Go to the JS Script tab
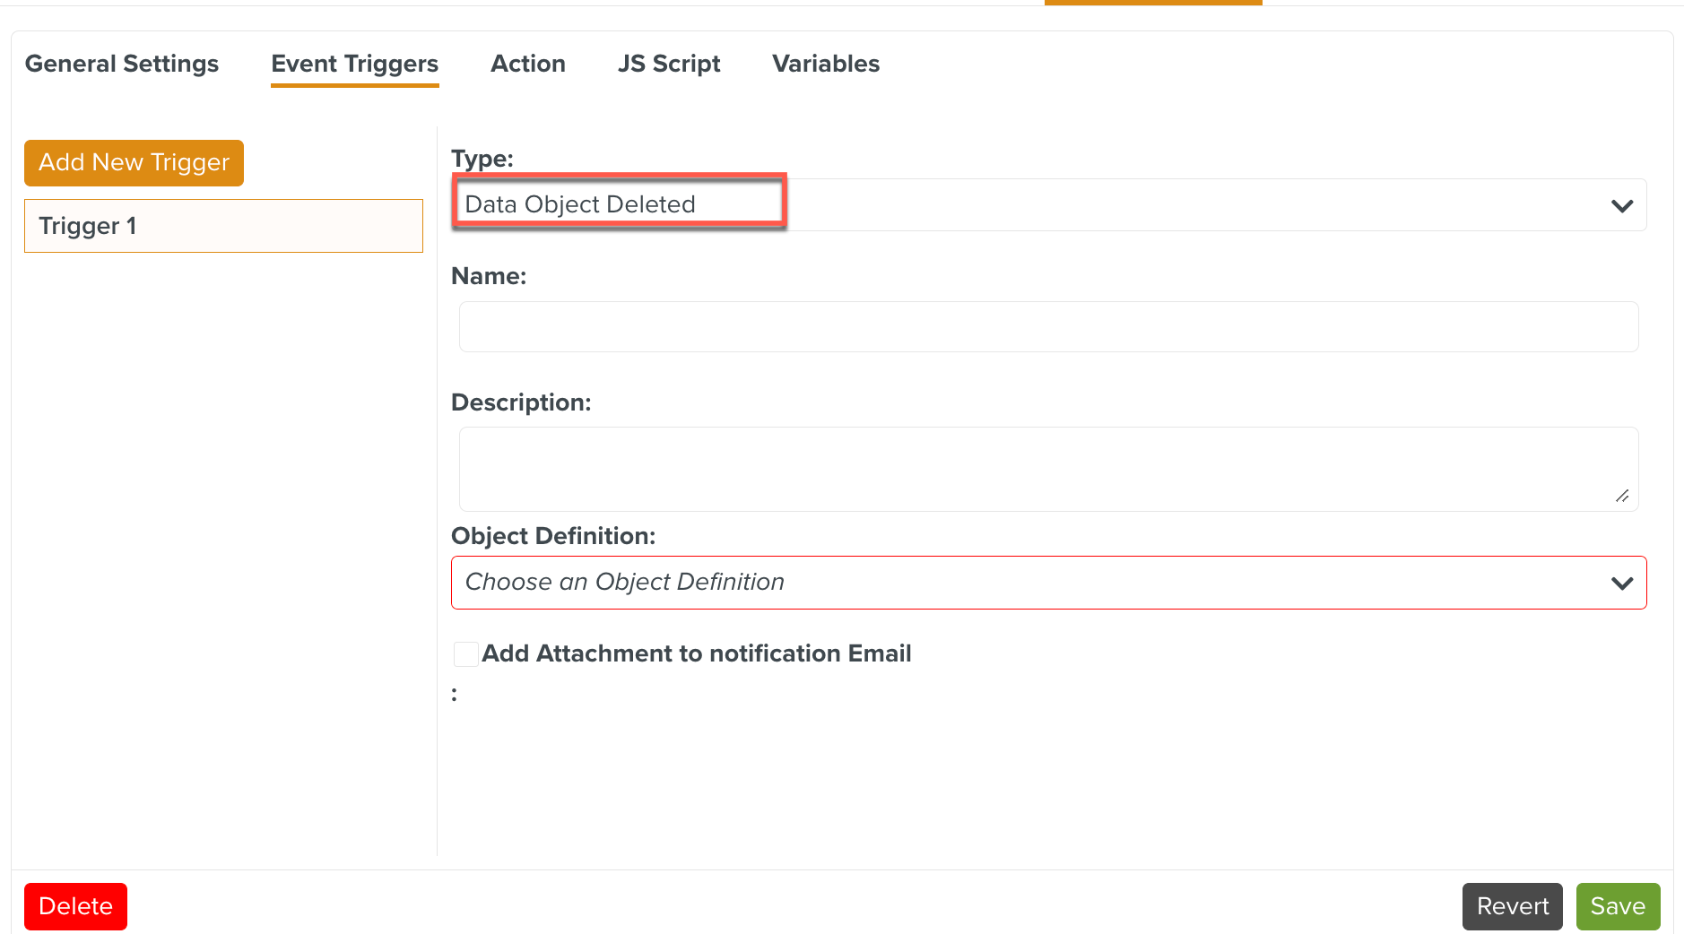1684x934 pixels. (668, 64)
